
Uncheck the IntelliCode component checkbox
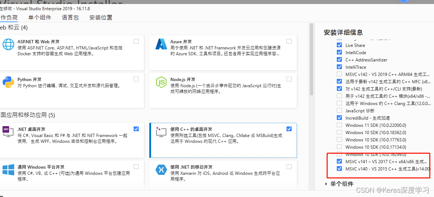point(339,52)
